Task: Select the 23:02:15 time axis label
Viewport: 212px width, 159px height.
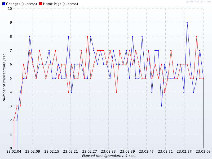Action: [52, 152]
